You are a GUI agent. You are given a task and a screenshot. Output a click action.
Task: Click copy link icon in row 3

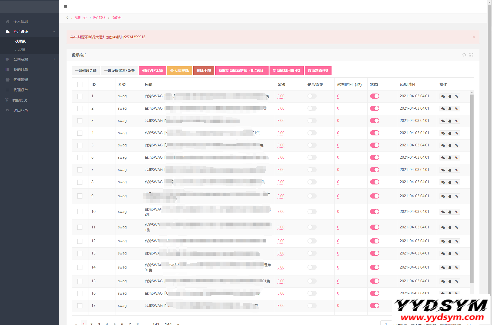pyautogui.click(x=456, y=121)
